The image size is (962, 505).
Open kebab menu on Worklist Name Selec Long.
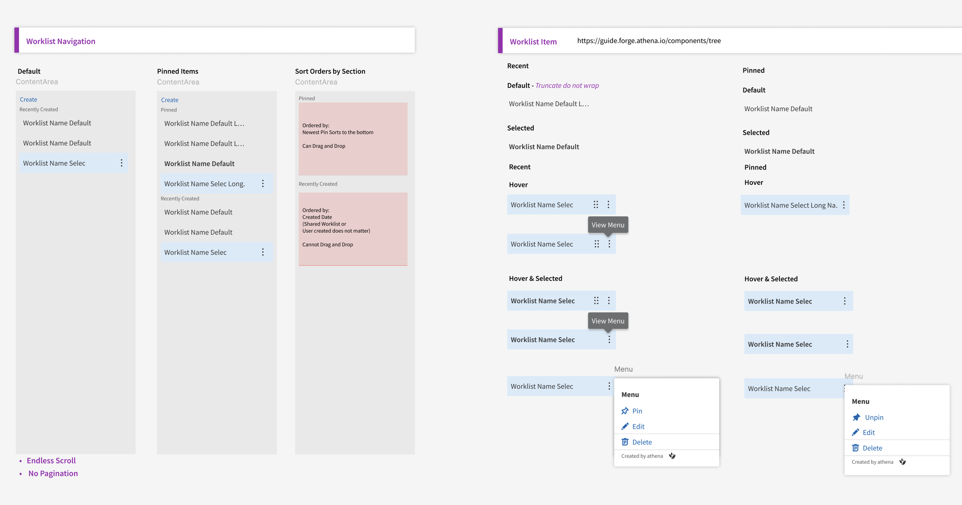pos(263,184)
